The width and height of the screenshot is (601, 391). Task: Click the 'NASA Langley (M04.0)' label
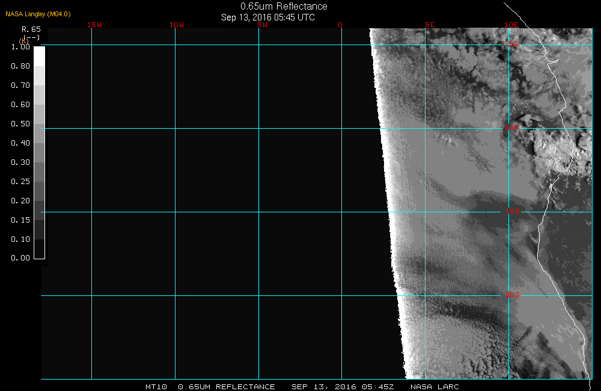[38, 14]
